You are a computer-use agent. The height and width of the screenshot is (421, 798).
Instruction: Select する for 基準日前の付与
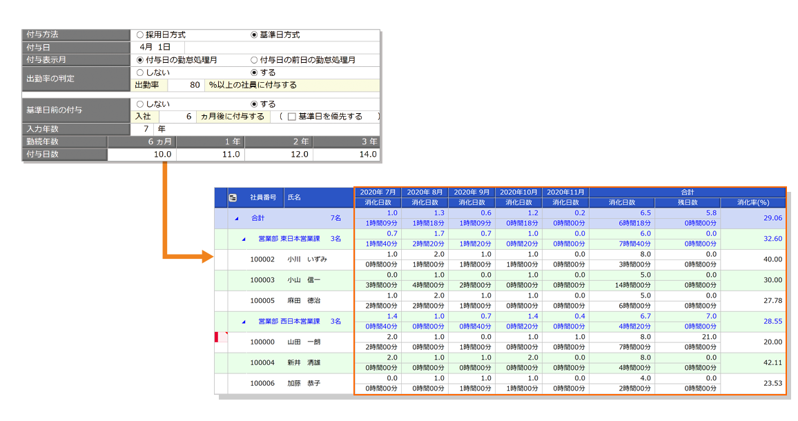[x=254, y=104]
